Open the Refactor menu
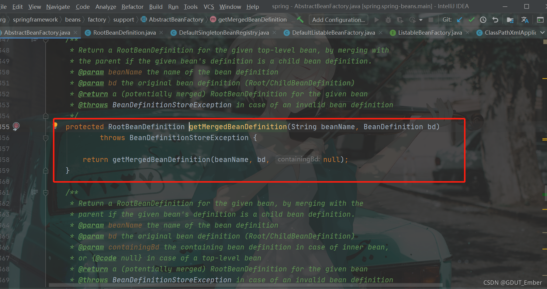Screen dimensions: 547x289 coord(132,7)
